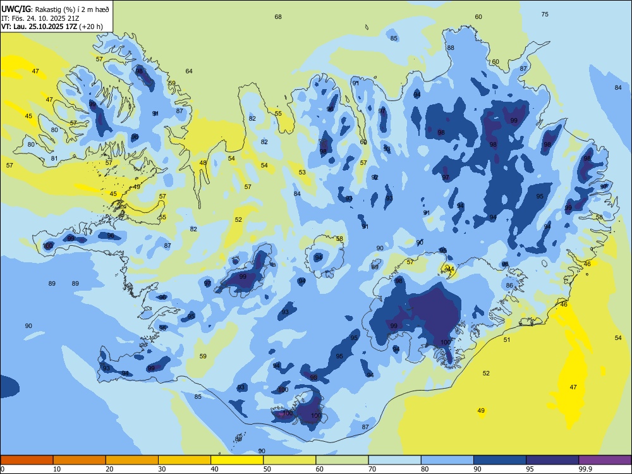Click the legend scale label '20'

109,469
